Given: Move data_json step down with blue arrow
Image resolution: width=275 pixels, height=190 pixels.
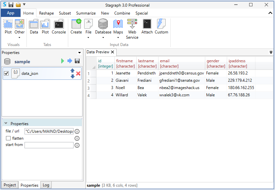Looking at the screenshot, I should (x=73, y=76).
